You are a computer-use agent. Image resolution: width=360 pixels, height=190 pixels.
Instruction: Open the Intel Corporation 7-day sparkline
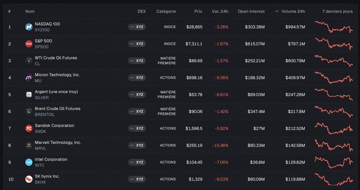tap(334, 163)
